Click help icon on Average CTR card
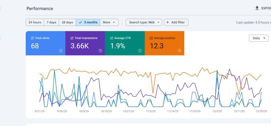Image resolution: width=271 pixels, height=126 pixels. (x=140, y=51)
